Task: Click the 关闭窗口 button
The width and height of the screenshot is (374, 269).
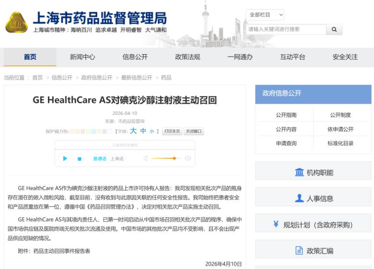Action: 194,131
